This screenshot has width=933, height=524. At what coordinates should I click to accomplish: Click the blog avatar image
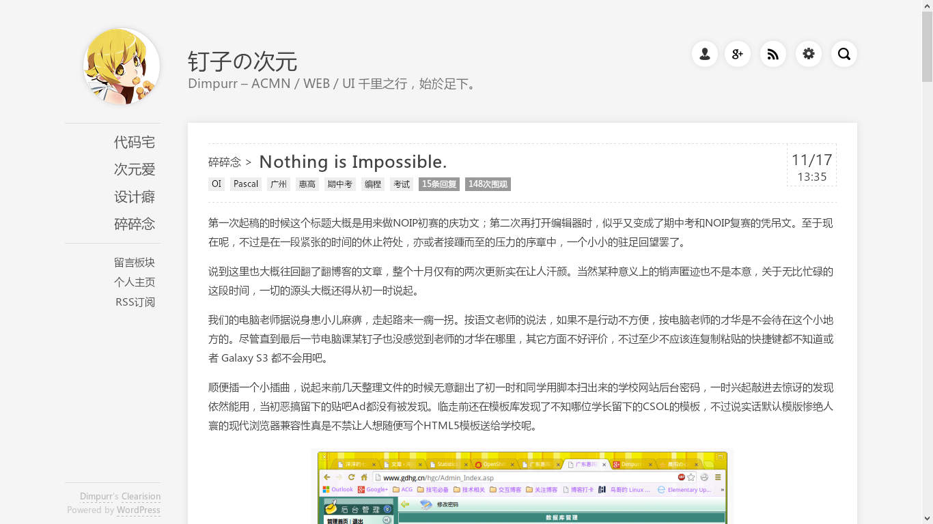pos(122,66)
